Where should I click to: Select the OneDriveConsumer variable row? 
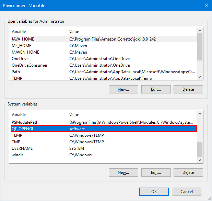(104, 65)
